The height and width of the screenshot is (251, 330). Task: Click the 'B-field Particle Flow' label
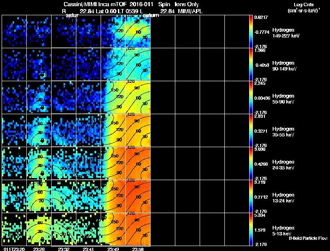click(308, 238)
